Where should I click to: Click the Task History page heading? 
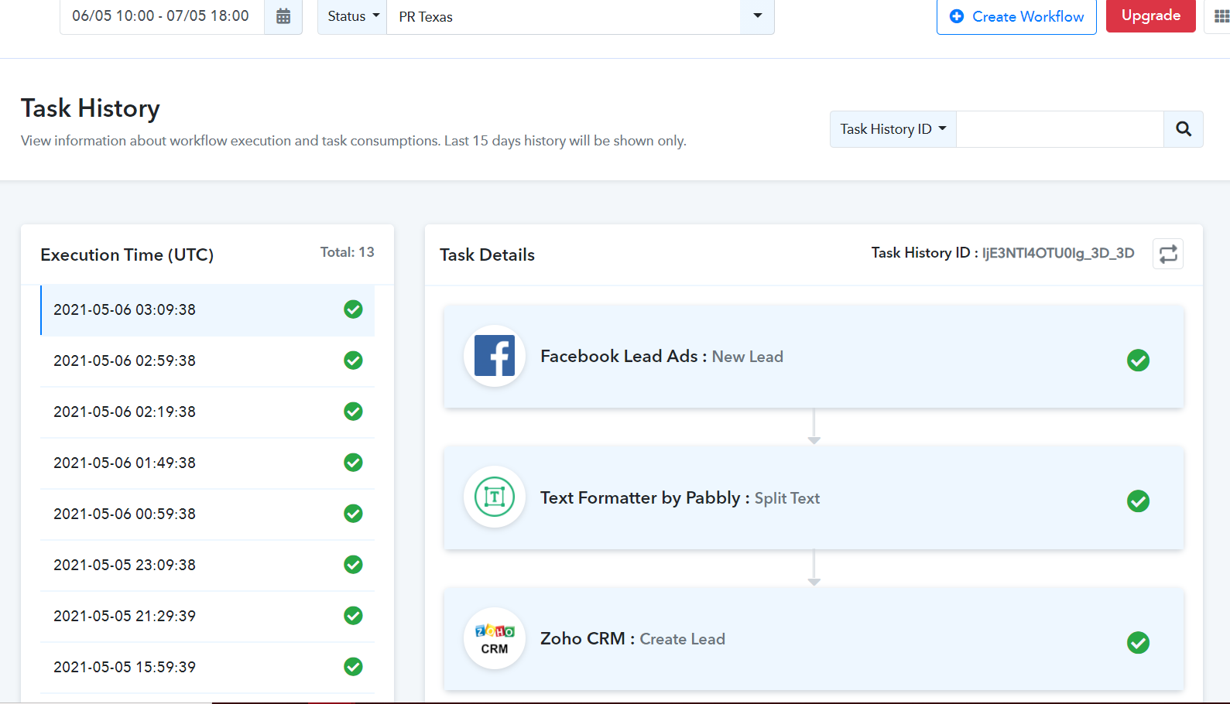(91, 108)
